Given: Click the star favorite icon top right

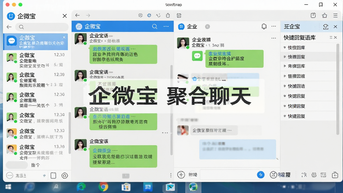Looking at the screenshot, I should coord(324,15).
